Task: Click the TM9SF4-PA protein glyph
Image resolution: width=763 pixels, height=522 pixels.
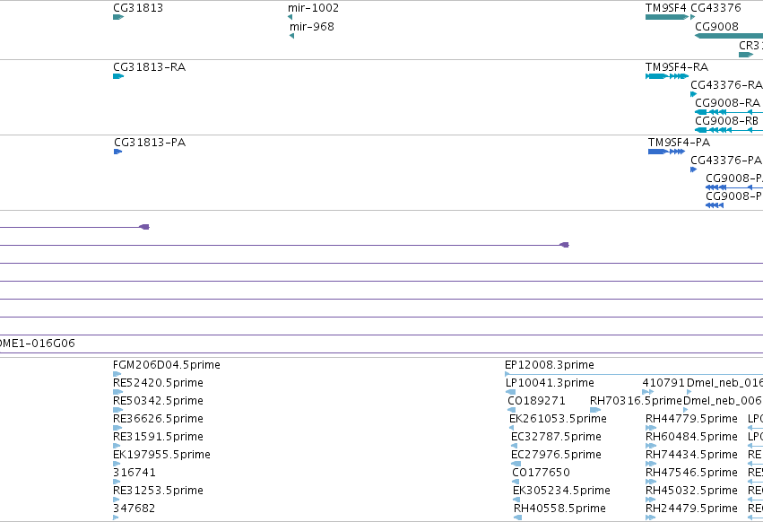Action: pyautogui.click(x=667, y=152)
